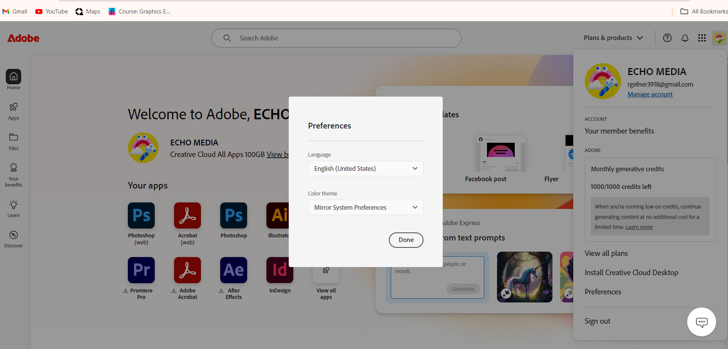
Task: Click the ECHO MEDIA avatar under the welcome heading
Action: coord(143,148)
